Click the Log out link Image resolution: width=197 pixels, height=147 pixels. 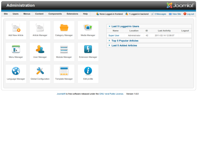[190, 14]
